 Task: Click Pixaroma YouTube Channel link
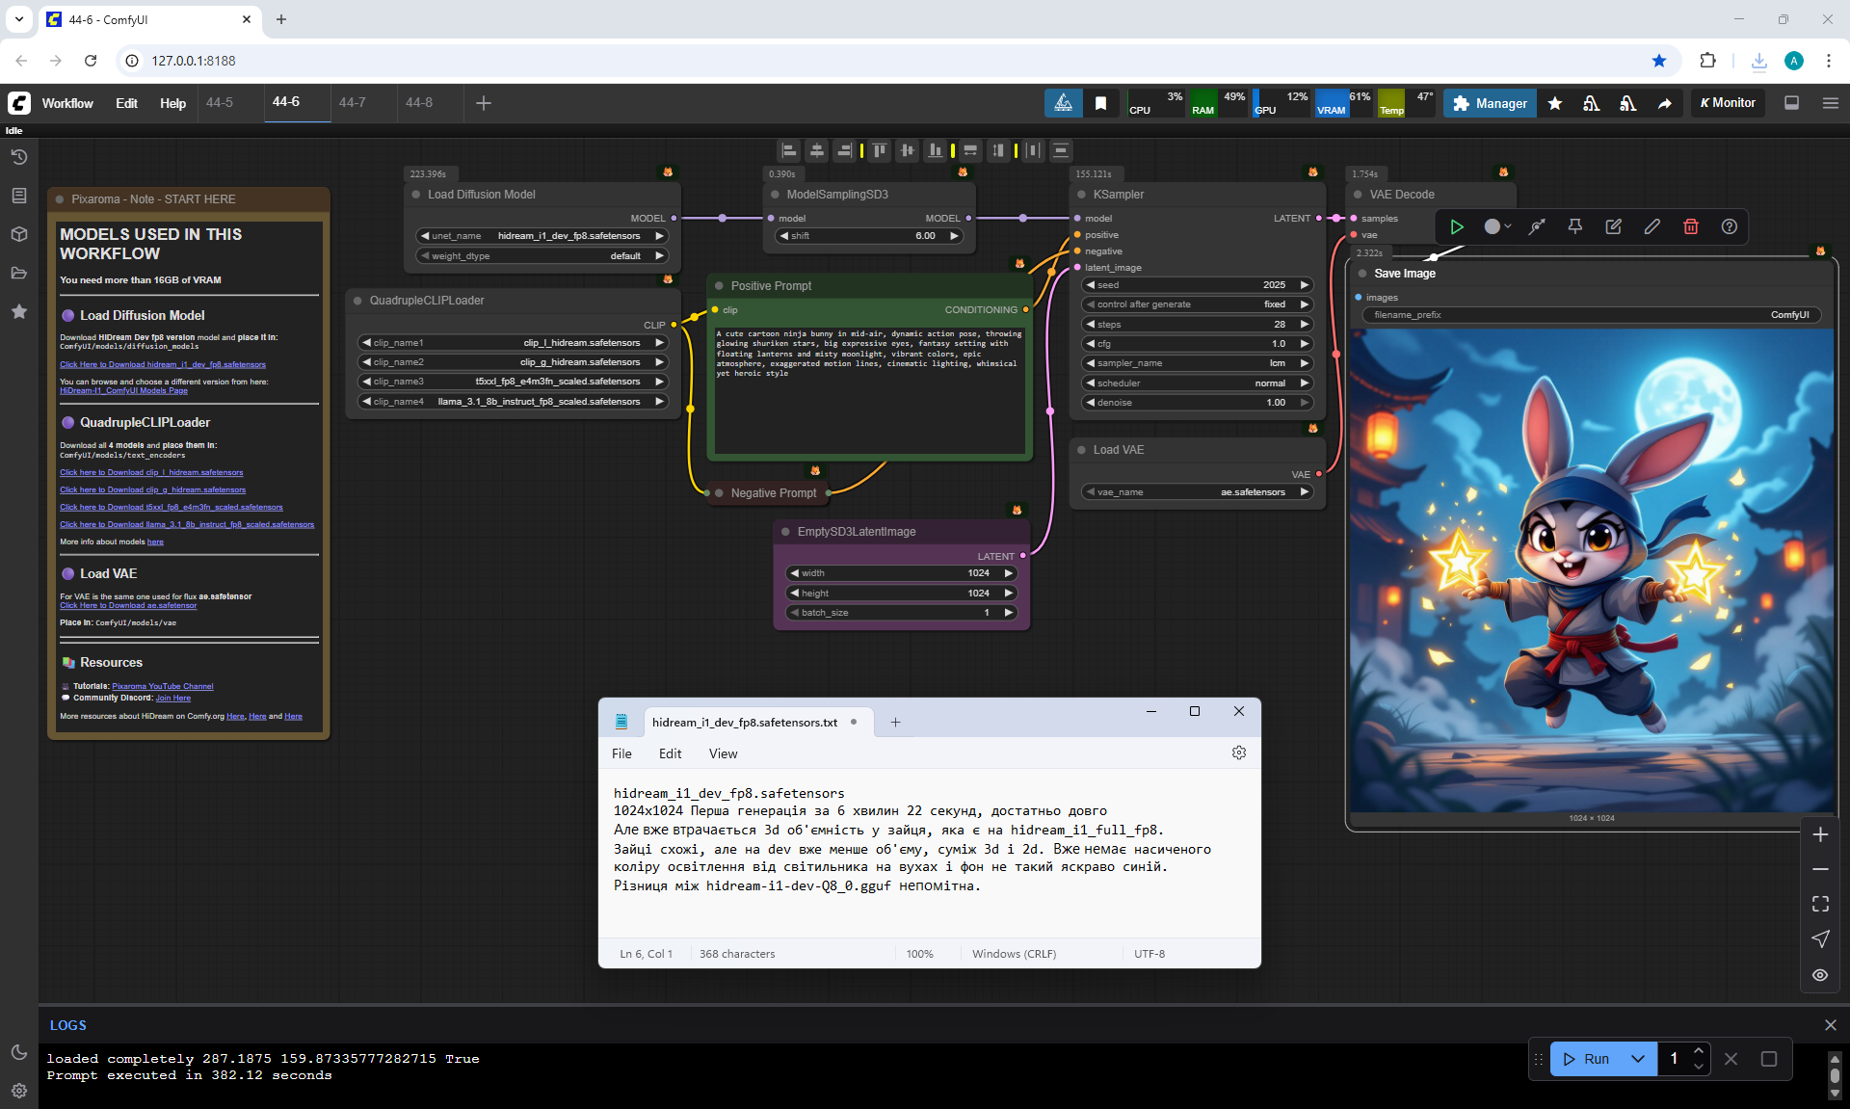pyautogui.click(x=162, y=686)
